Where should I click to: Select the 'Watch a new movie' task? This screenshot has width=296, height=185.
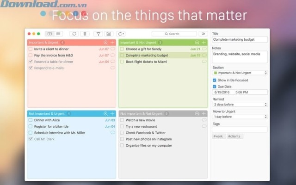click(141, 120)
